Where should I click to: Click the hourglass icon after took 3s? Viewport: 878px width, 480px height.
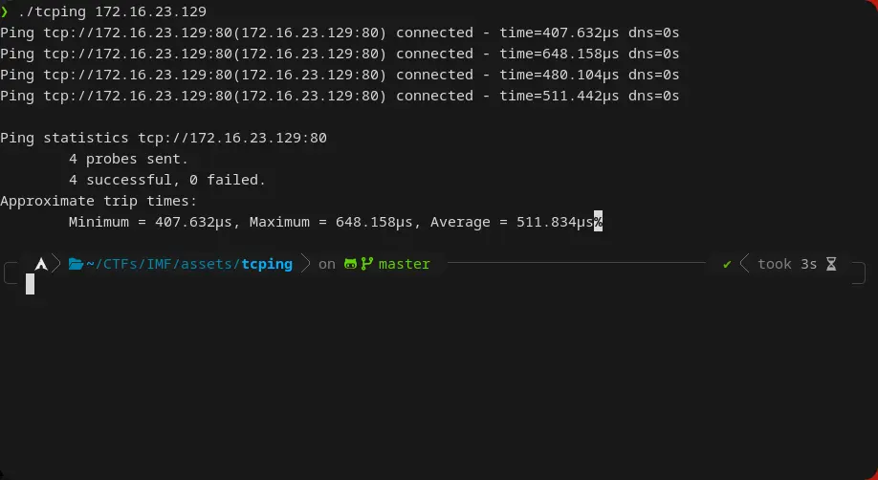[831, 264]
